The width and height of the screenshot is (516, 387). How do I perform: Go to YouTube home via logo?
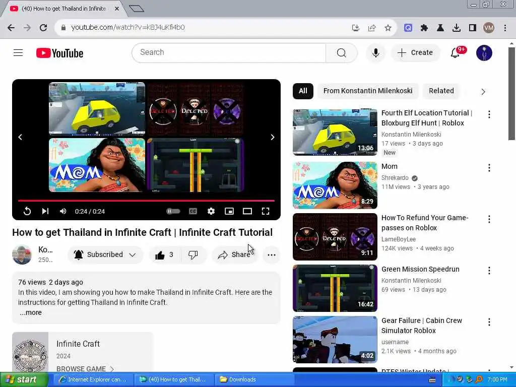[59, 53]
